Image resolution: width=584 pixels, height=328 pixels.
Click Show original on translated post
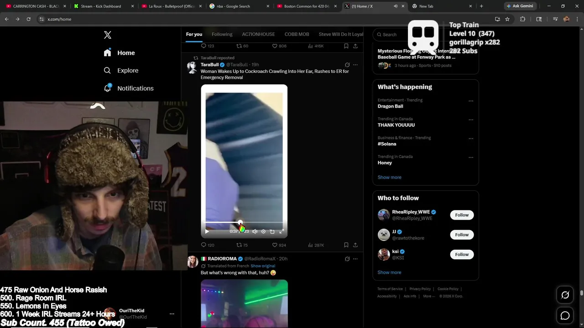[x=263, y=266]
